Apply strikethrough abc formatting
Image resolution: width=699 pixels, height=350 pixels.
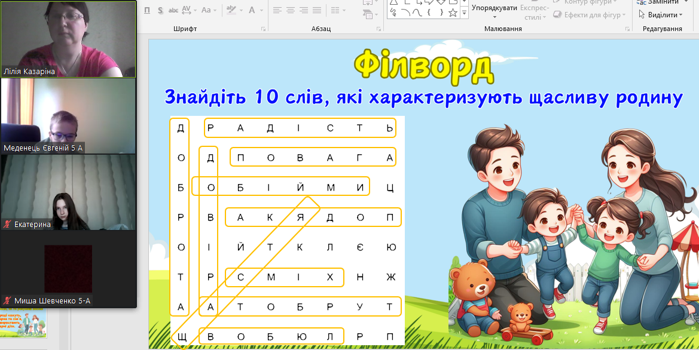pos(173,10)
